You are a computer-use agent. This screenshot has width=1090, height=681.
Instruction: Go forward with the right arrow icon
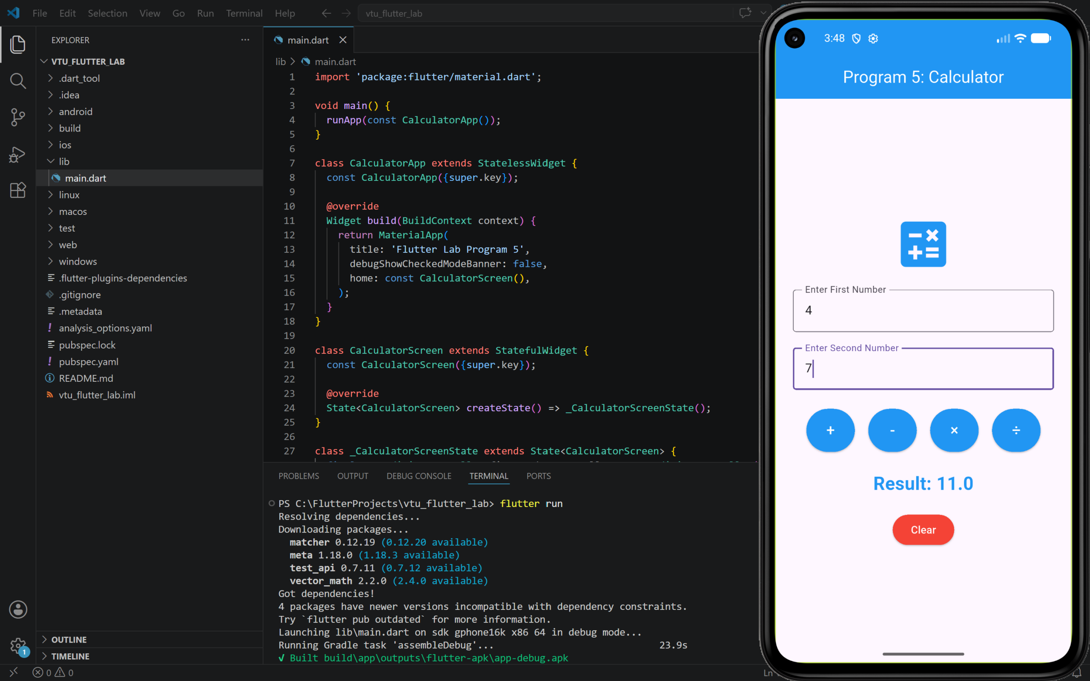click(346, 14)
